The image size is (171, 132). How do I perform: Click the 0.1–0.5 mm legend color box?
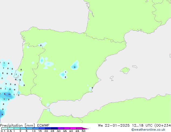tap(5, 128)
